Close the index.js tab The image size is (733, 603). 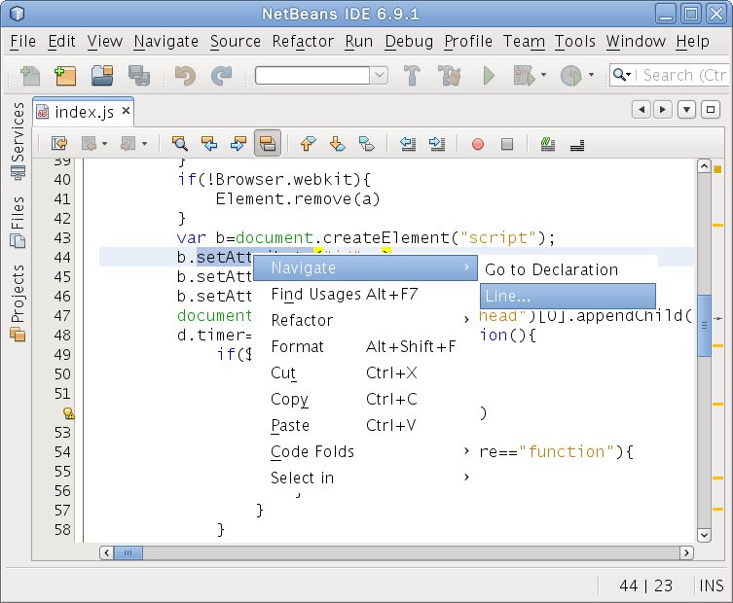[126, 111]
